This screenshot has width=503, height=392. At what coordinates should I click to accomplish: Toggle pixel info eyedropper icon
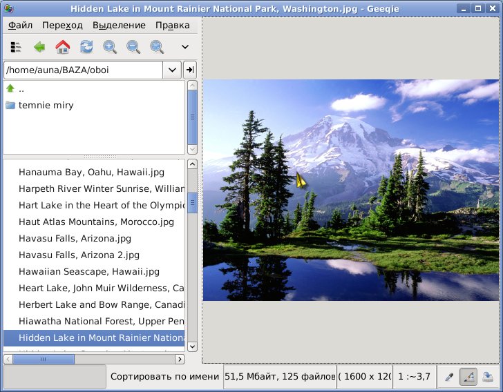click(449, 377)
